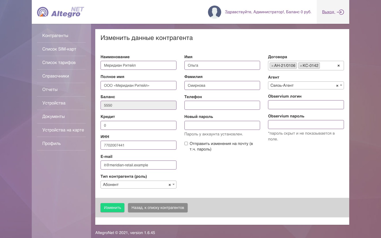Click the AltegroNet version footer text
Screen dimensions: 381x238
125,233
